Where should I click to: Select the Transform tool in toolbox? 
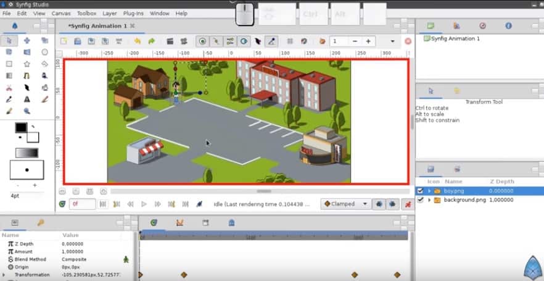[x=9, y=41]
